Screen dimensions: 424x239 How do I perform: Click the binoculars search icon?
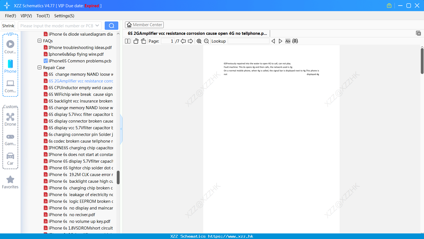tap(295, 41)
